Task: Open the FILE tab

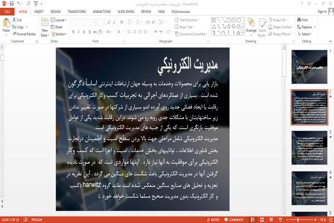Action: pos(7,12)
